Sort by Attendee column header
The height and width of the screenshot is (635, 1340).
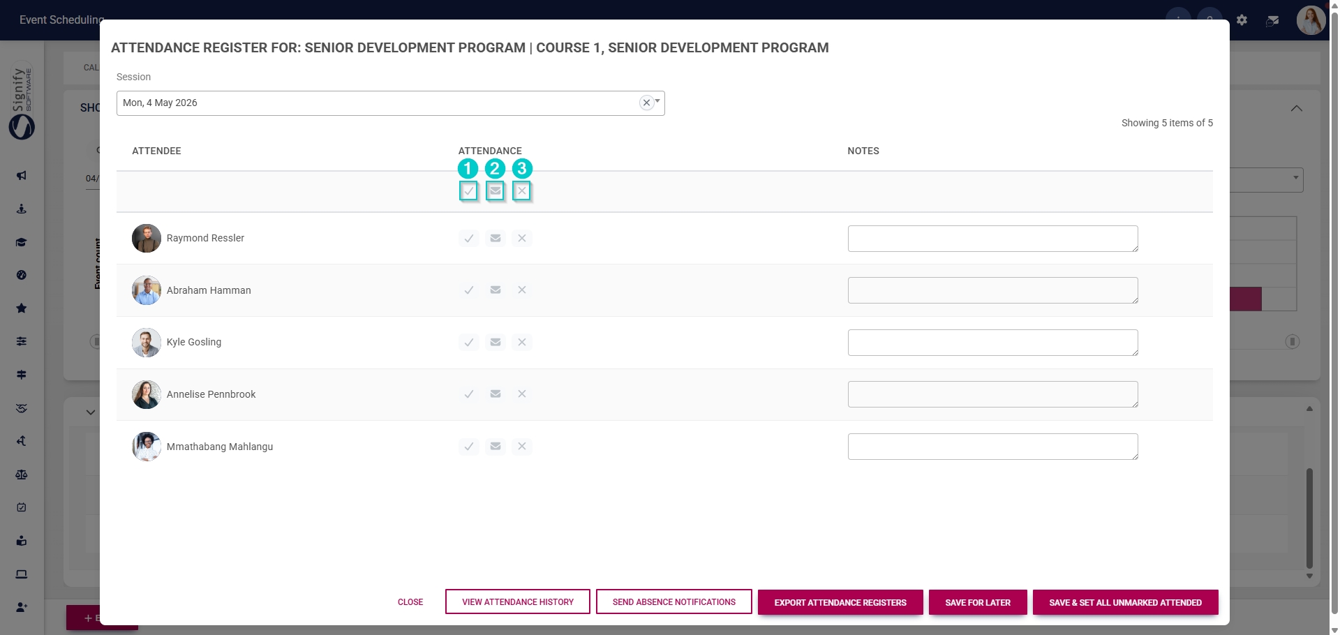(156, 151)
